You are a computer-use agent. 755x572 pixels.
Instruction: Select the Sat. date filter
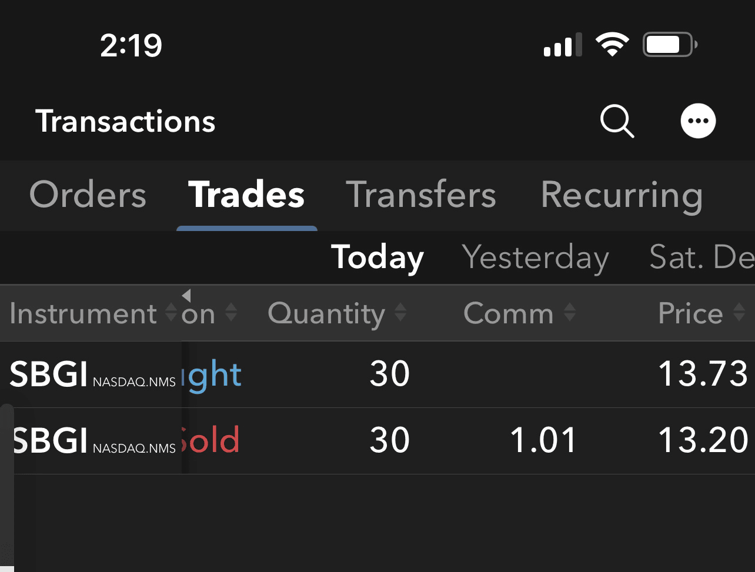(700, 257)
